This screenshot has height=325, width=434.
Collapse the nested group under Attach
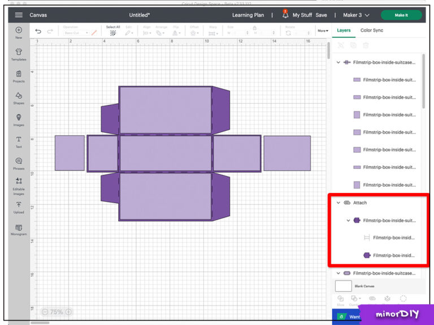pos(348,220)
